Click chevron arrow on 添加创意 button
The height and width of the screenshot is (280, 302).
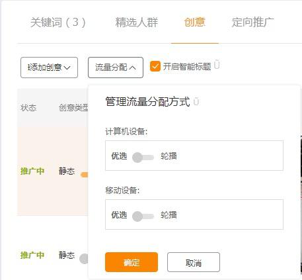(x=67, y=68)
